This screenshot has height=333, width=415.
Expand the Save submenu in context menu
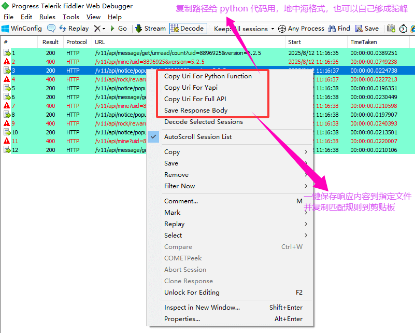coord(306,163)
